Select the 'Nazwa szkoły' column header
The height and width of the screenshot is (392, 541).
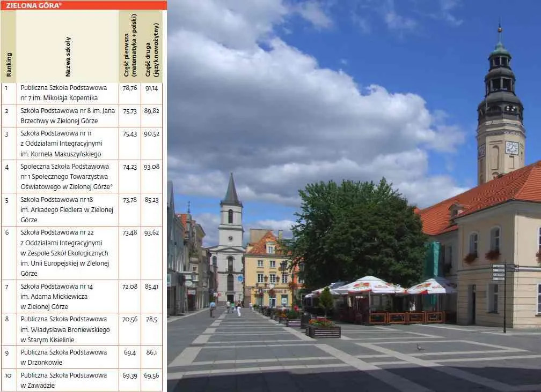pyautogui.click(x=68, y=57)
